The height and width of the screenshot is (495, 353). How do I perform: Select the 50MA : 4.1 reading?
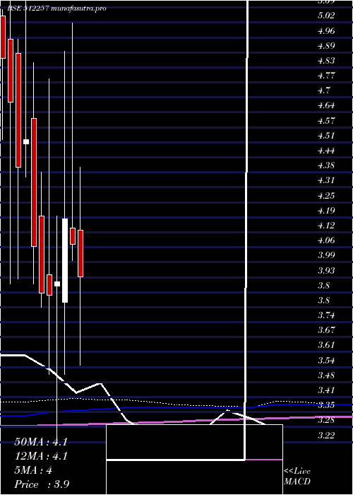click(x=41, y=442)
